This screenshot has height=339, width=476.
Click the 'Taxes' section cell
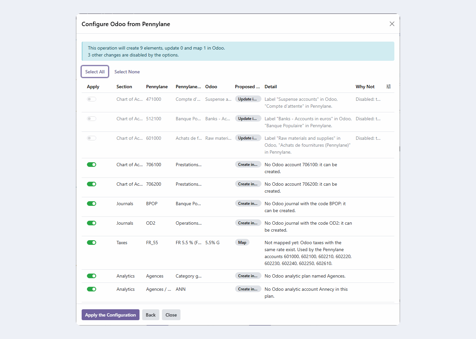(x=122, y=243)
